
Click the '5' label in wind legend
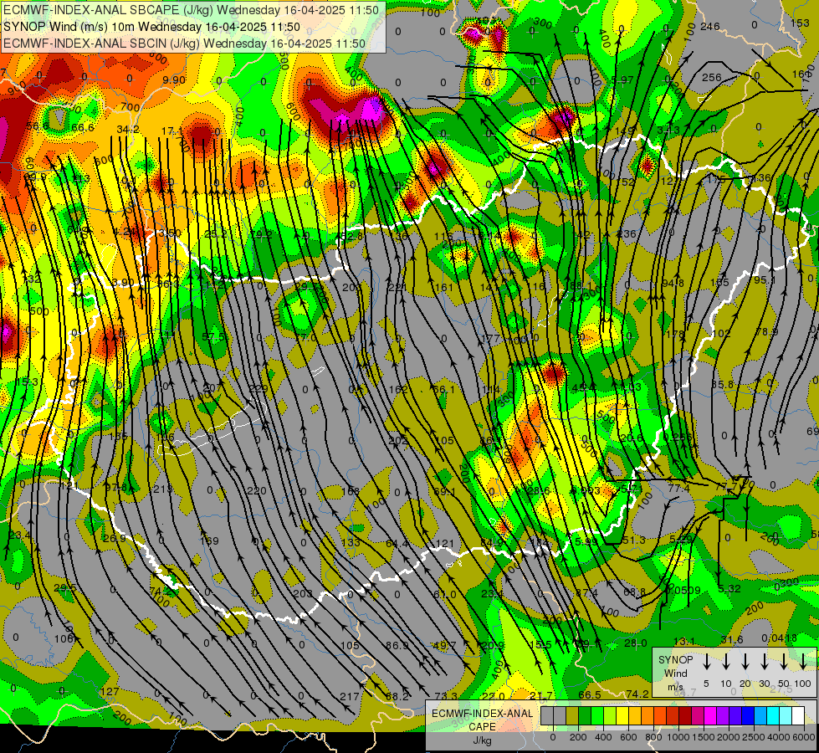tap(706, 684)
